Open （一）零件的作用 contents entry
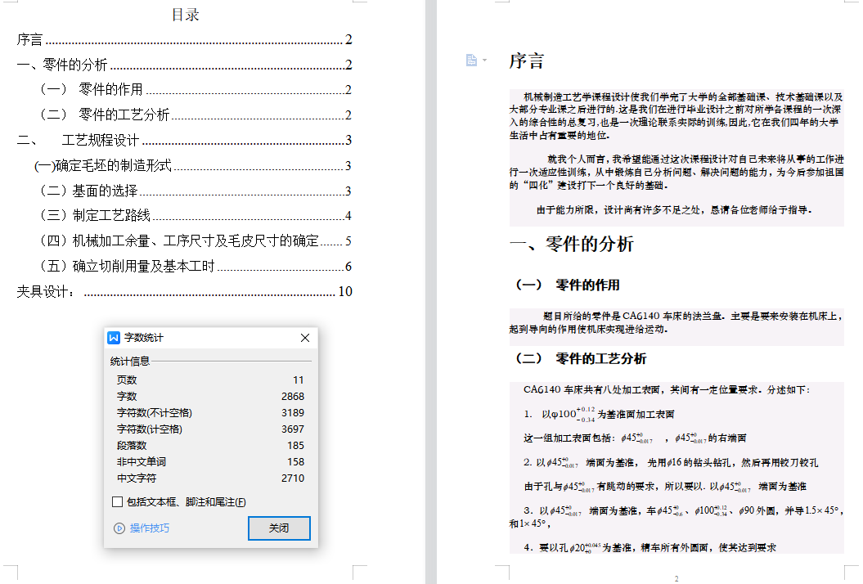Screen dimensions: 863x584 coord(196,90)
